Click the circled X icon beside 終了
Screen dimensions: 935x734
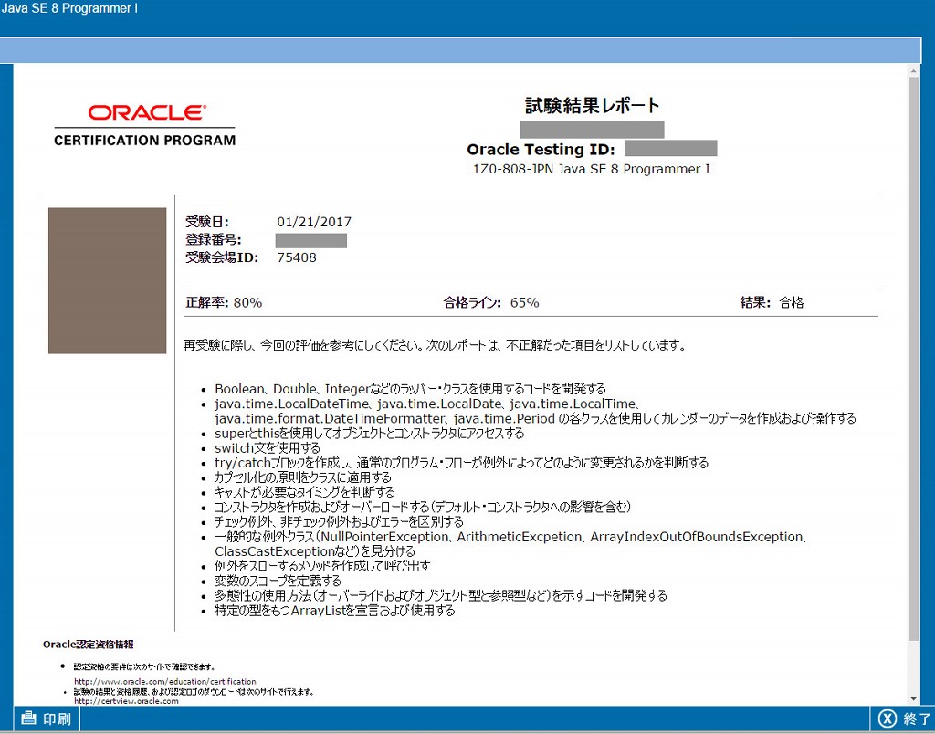[x=888, y=718]
